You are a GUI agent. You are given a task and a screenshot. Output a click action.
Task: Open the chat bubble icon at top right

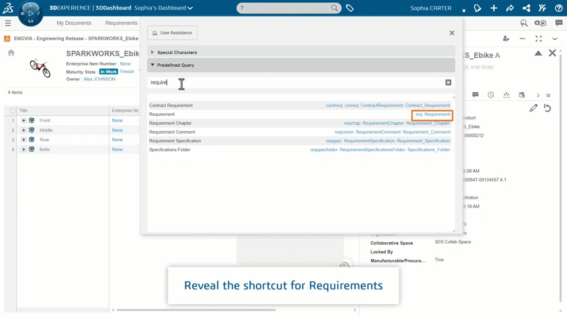point(559,23)
